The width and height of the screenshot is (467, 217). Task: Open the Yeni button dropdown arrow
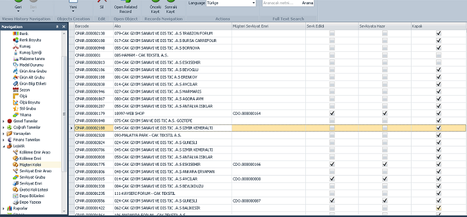tap(73, 11)
